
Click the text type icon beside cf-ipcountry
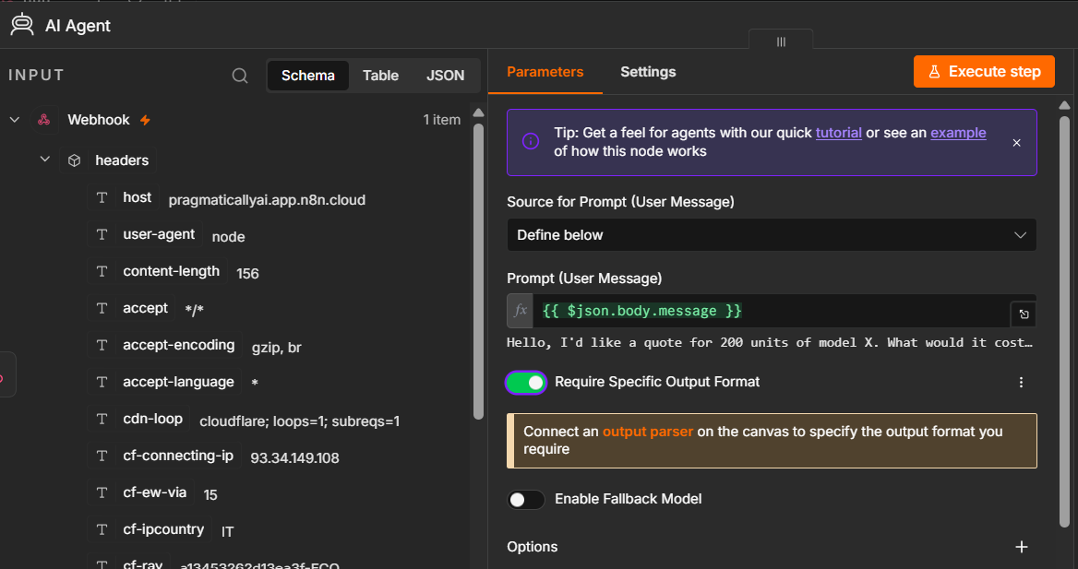(x=102, y=529)
